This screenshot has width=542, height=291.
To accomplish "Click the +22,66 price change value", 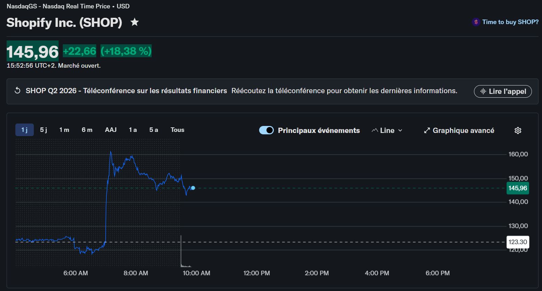I will pyautogui.click(x=80, y=51).
